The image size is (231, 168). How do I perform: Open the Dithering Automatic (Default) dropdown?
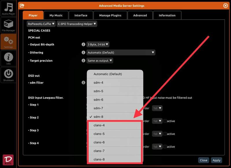point(121,53)
